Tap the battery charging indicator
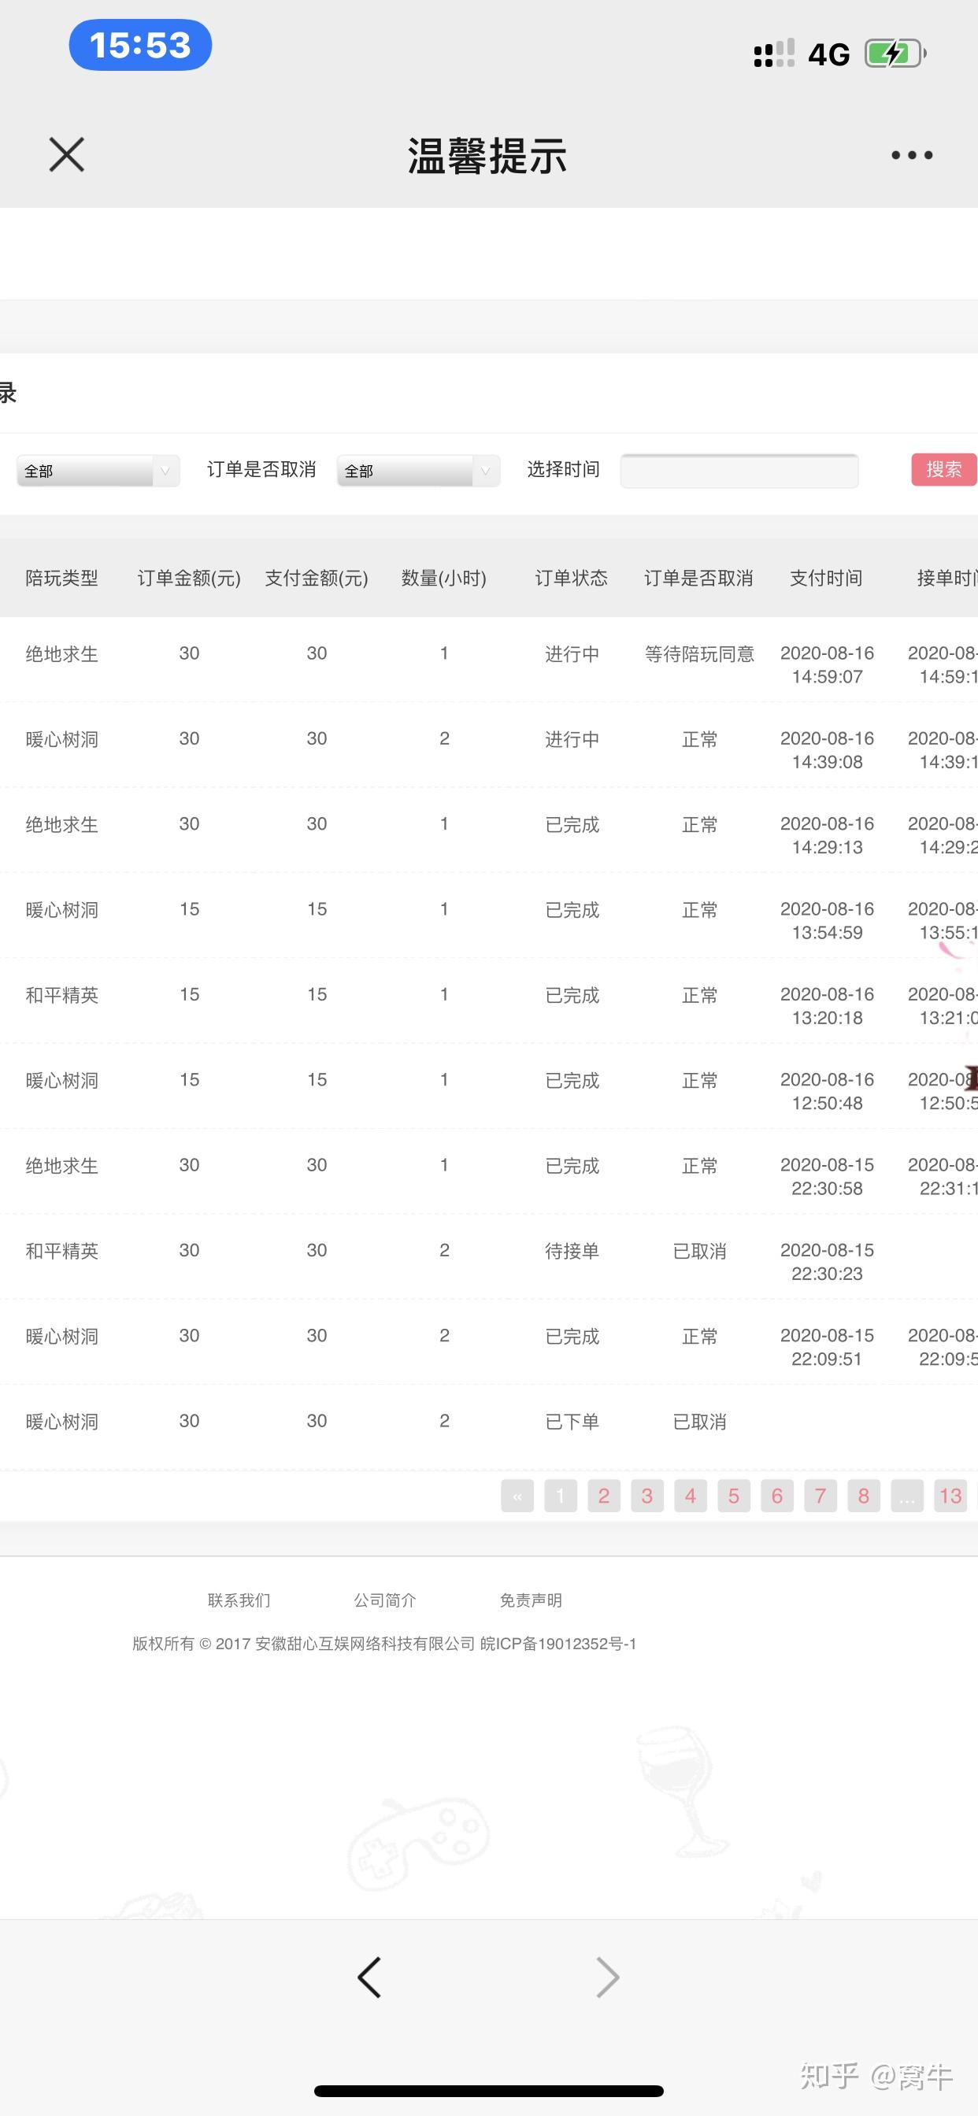The image size is (978, 2116). click(896, 54)
